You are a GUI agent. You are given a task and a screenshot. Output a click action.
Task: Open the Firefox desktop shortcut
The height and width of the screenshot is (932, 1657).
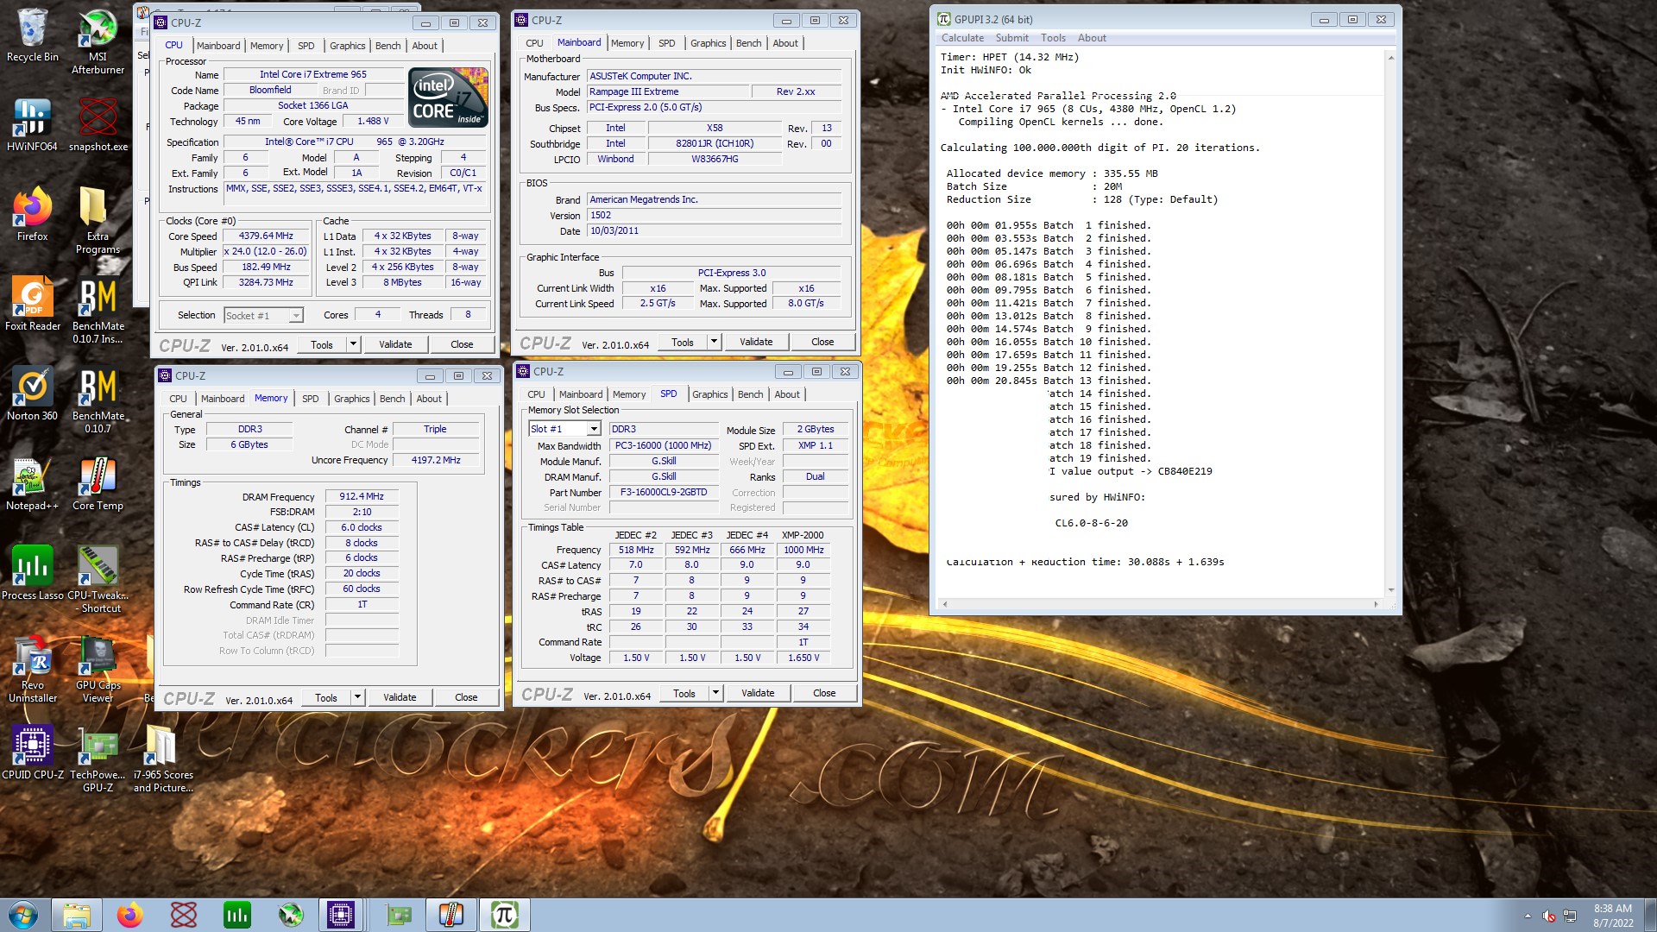pos(32,214)
